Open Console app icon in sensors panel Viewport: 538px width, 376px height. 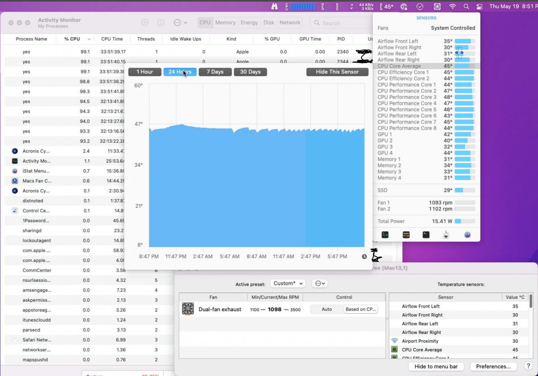(406, 235)
